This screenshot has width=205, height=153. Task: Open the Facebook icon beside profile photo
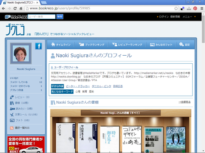tap(38, 46)
